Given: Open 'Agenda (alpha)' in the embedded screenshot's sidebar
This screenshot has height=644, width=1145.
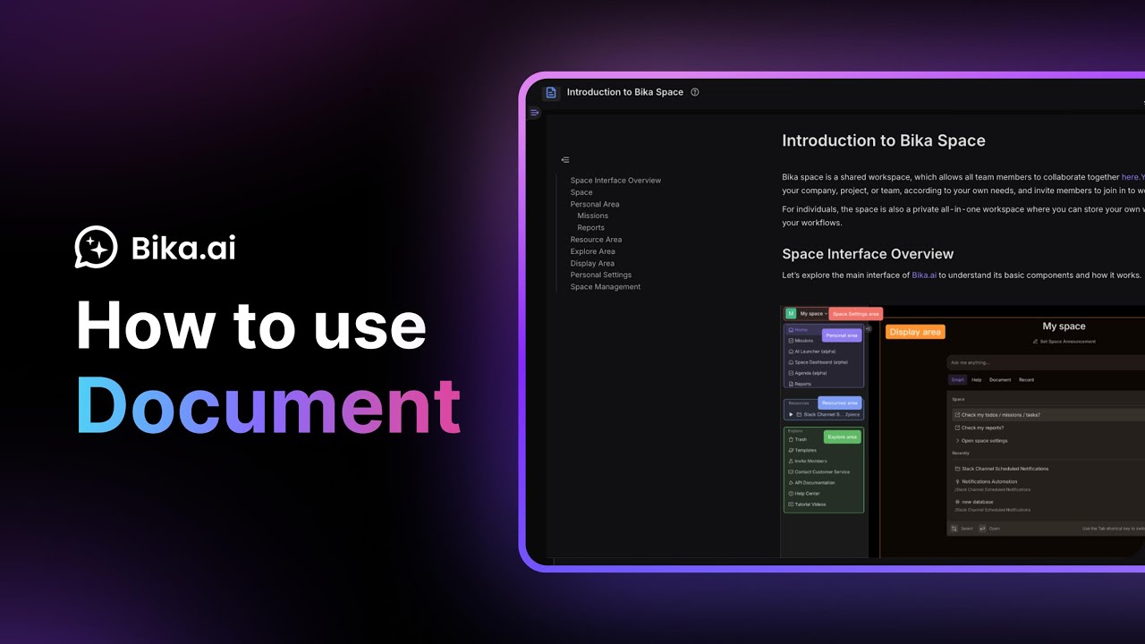Looking at the screenshot, I should pos(807,373).
